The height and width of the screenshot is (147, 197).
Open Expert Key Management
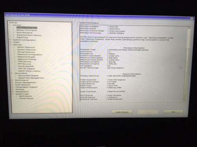pos(31,78)
